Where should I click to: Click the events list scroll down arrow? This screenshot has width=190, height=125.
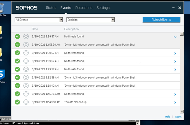click(182, 111)
